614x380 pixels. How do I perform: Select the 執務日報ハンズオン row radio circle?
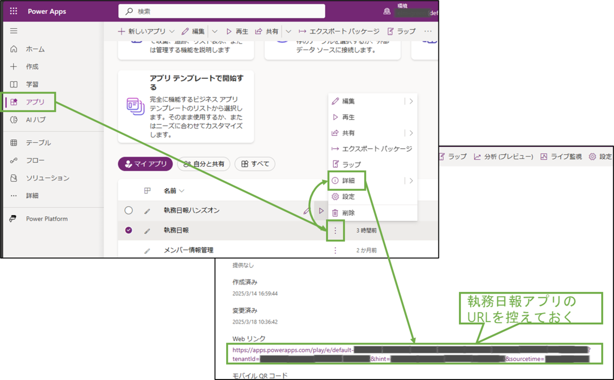pyautogui.click(x=128, y=211)
